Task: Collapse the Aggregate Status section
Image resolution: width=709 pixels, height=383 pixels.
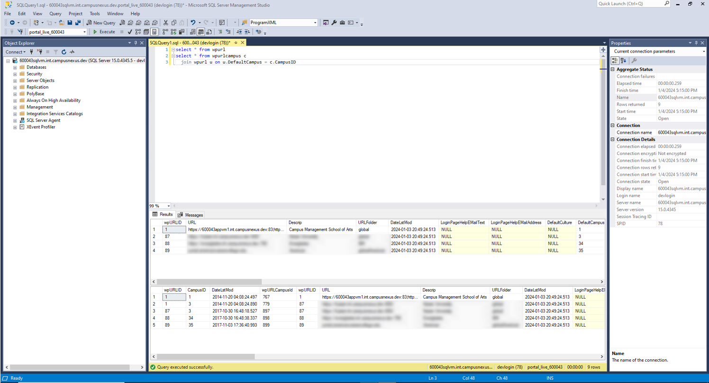Action: (x=613, y=69)
